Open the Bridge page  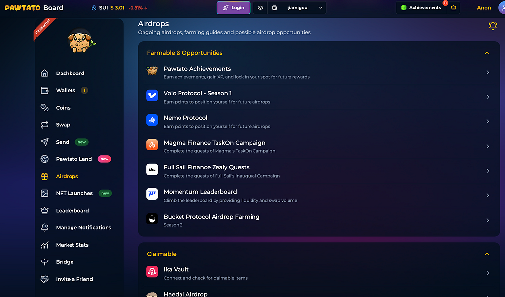tap(65, 262)
